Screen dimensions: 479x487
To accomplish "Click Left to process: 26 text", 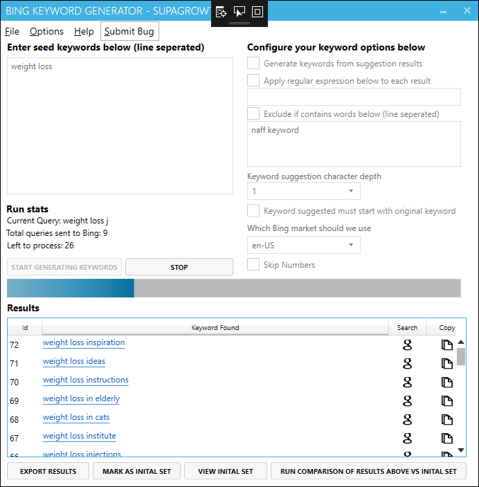I will point(40,246).
